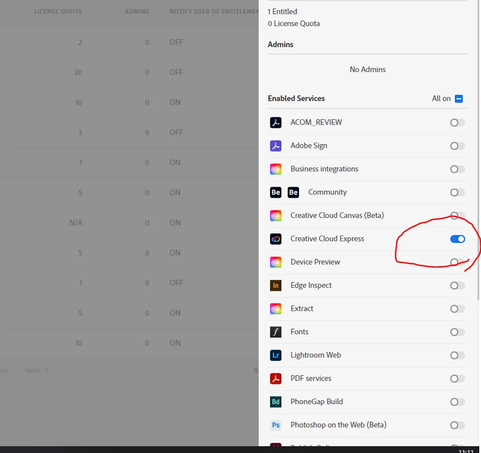Click the PDF services icon
The height and width of the screenshot is (453, 481).
pyautogui.click(x=276, y=379)
